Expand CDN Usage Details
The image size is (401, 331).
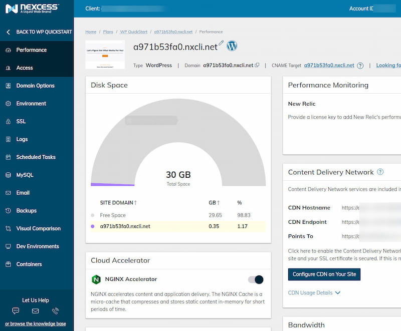pos(314,292)
